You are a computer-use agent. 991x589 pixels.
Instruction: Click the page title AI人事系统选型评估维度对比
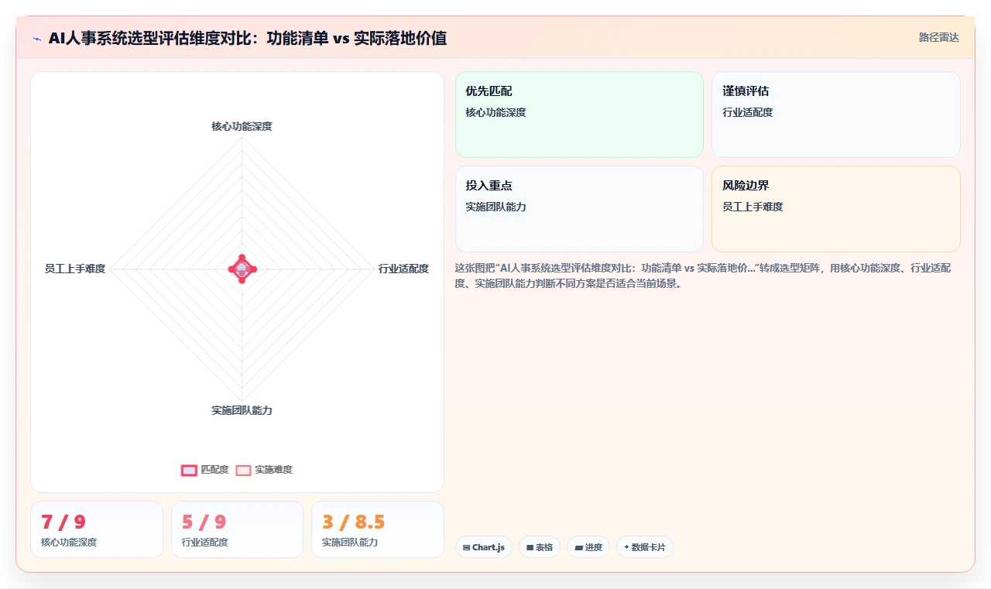click(x=248, y=38)
